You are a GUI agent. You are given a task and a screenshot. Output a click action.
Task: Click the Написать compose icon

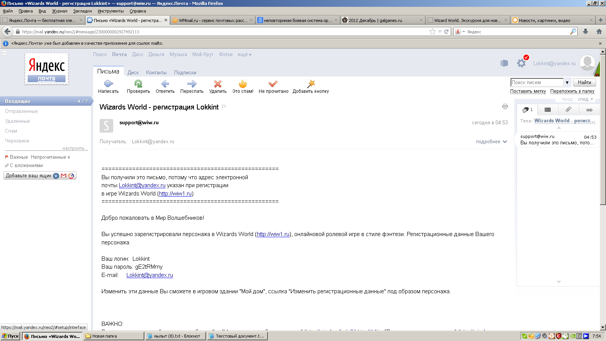pyautogui.click(x=108, y=84)
